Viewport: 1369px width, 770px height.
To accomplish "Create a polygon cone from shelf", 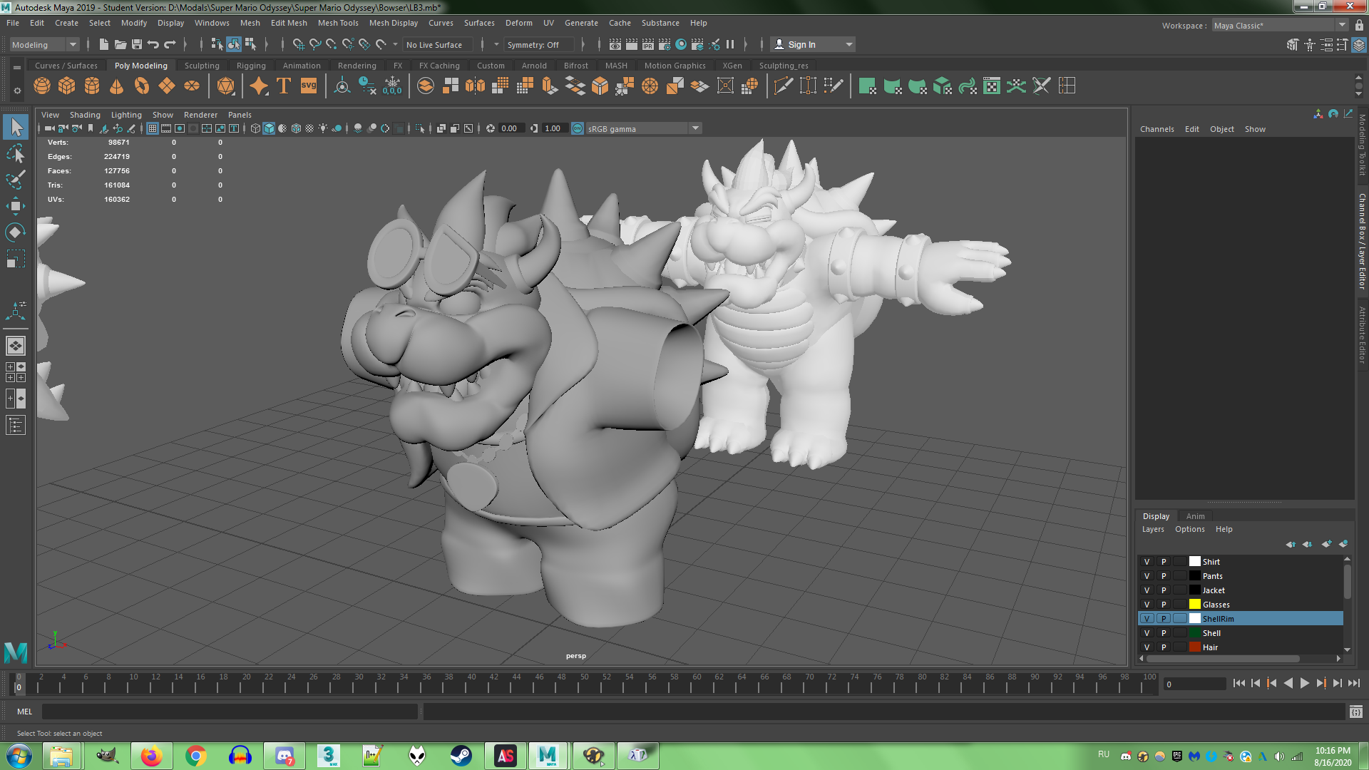I will point(117,86).
